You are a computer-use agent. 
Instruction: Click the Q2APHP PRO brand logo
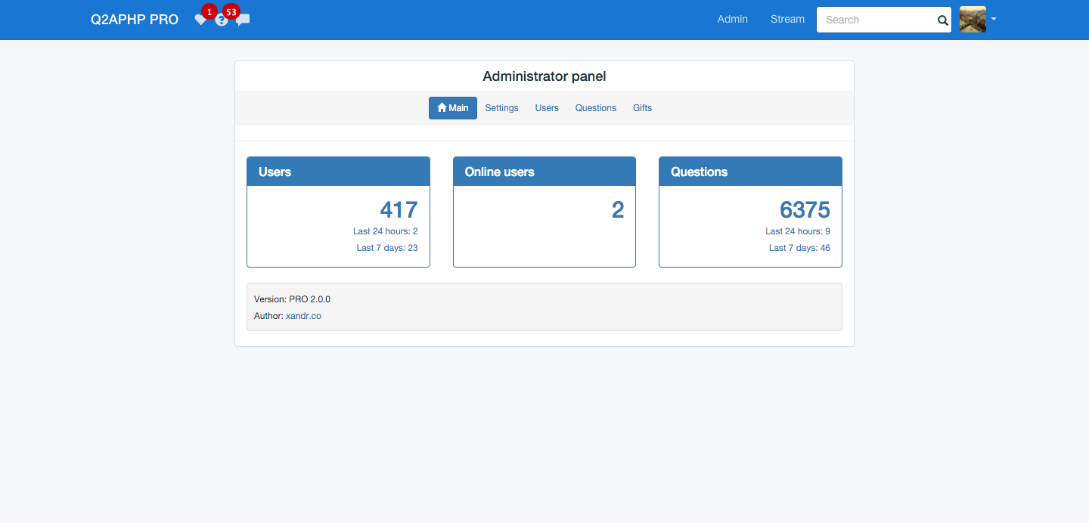click(135, 20)
